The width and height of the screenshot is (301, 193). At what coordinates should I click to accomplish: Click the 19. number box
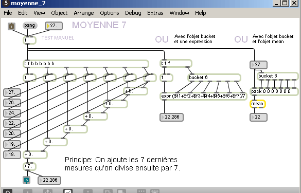[x=12, y=144]
